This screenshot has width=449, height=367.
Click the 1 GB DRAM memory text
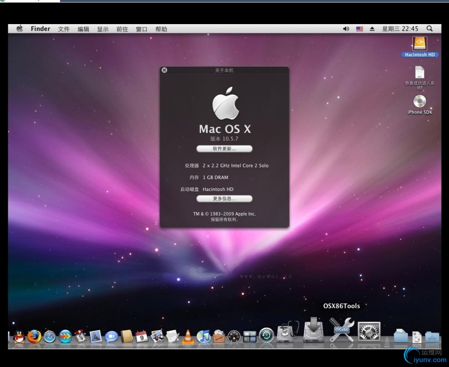click(215, 177)
